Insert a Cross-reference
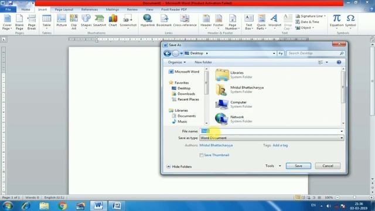 click(185, 21)
